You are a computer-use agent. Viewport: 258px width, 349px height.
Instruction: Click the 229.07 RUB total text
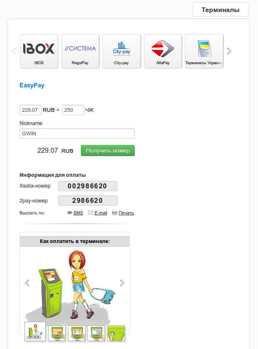(55, 151)
